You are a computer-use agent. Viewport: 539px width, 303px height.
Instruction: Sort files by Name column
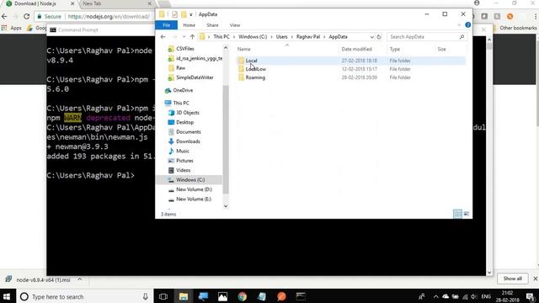point(244,50)
